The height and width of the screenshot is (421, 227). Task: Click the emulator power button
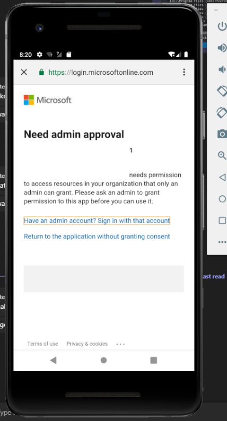pos(222,27)
